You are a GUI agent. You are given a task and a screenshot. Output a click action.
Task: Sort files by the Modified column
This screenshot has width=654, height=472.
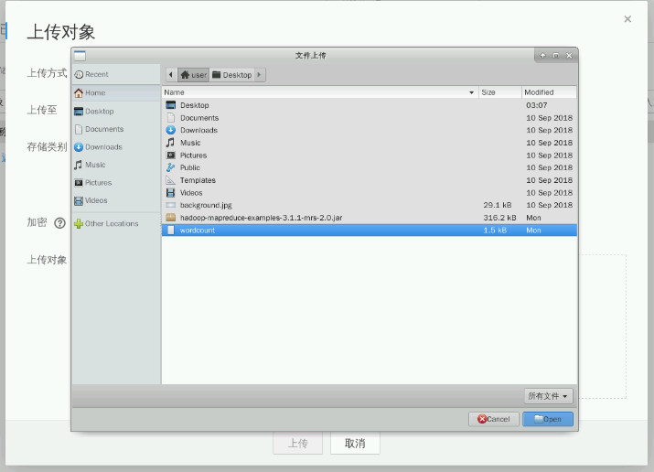[x=549, y=92]
